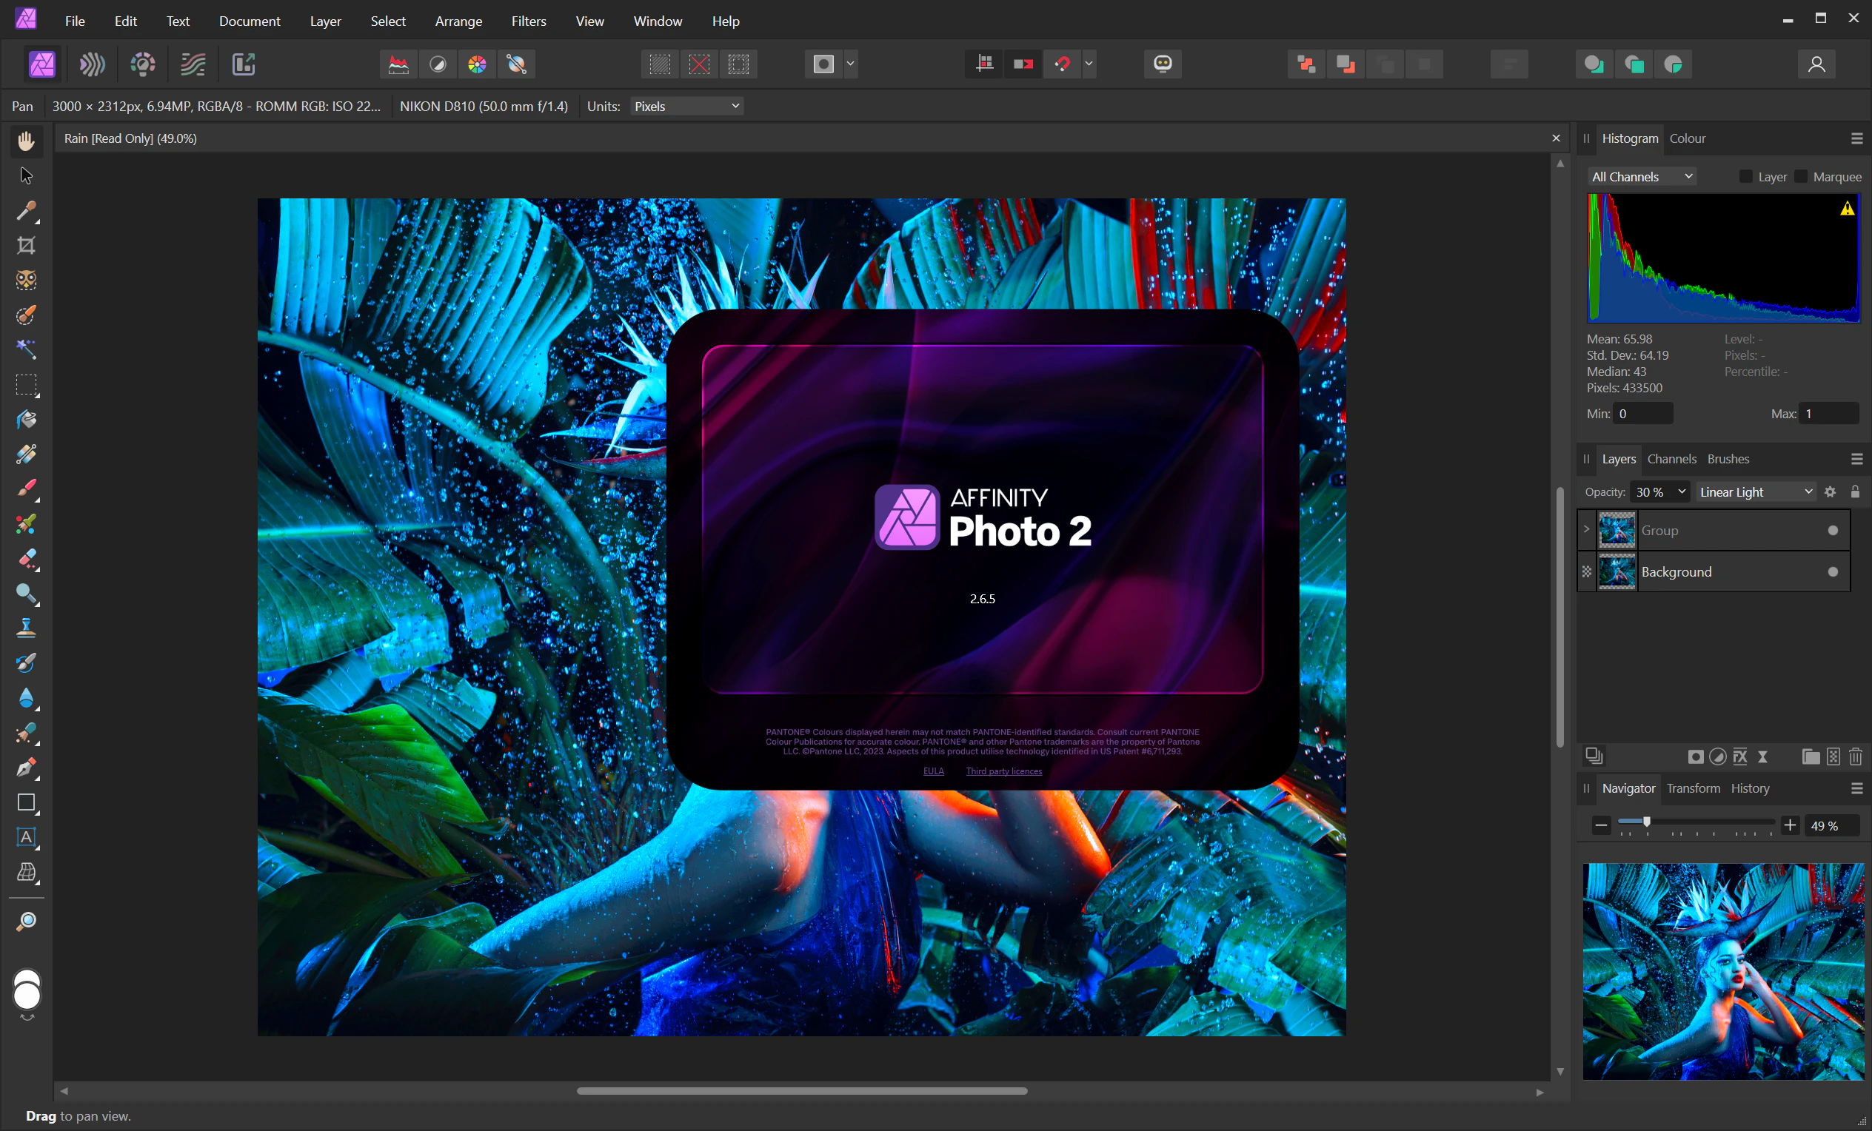Open the EULA link
1872x1131 pixels.
933,771
